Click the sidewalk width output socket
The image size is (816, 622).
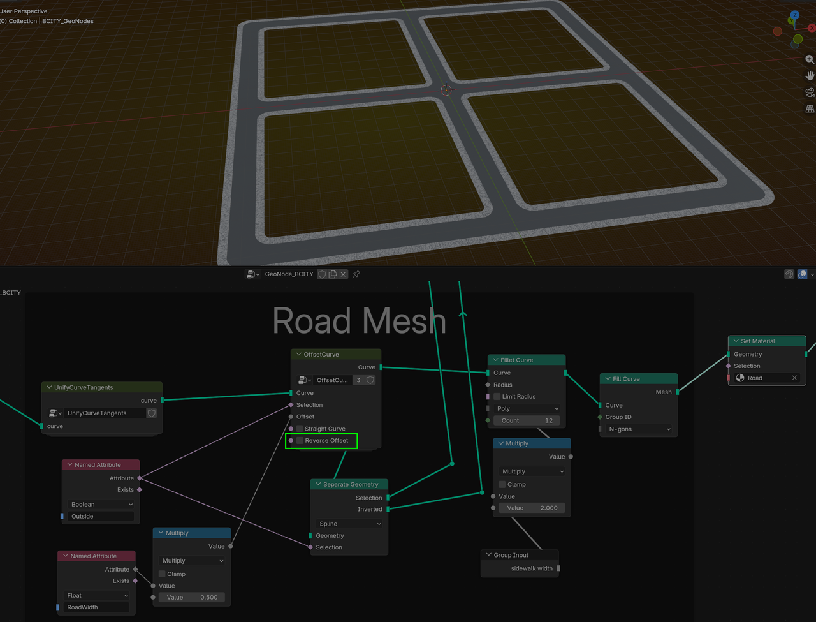[x=558, y=568]
